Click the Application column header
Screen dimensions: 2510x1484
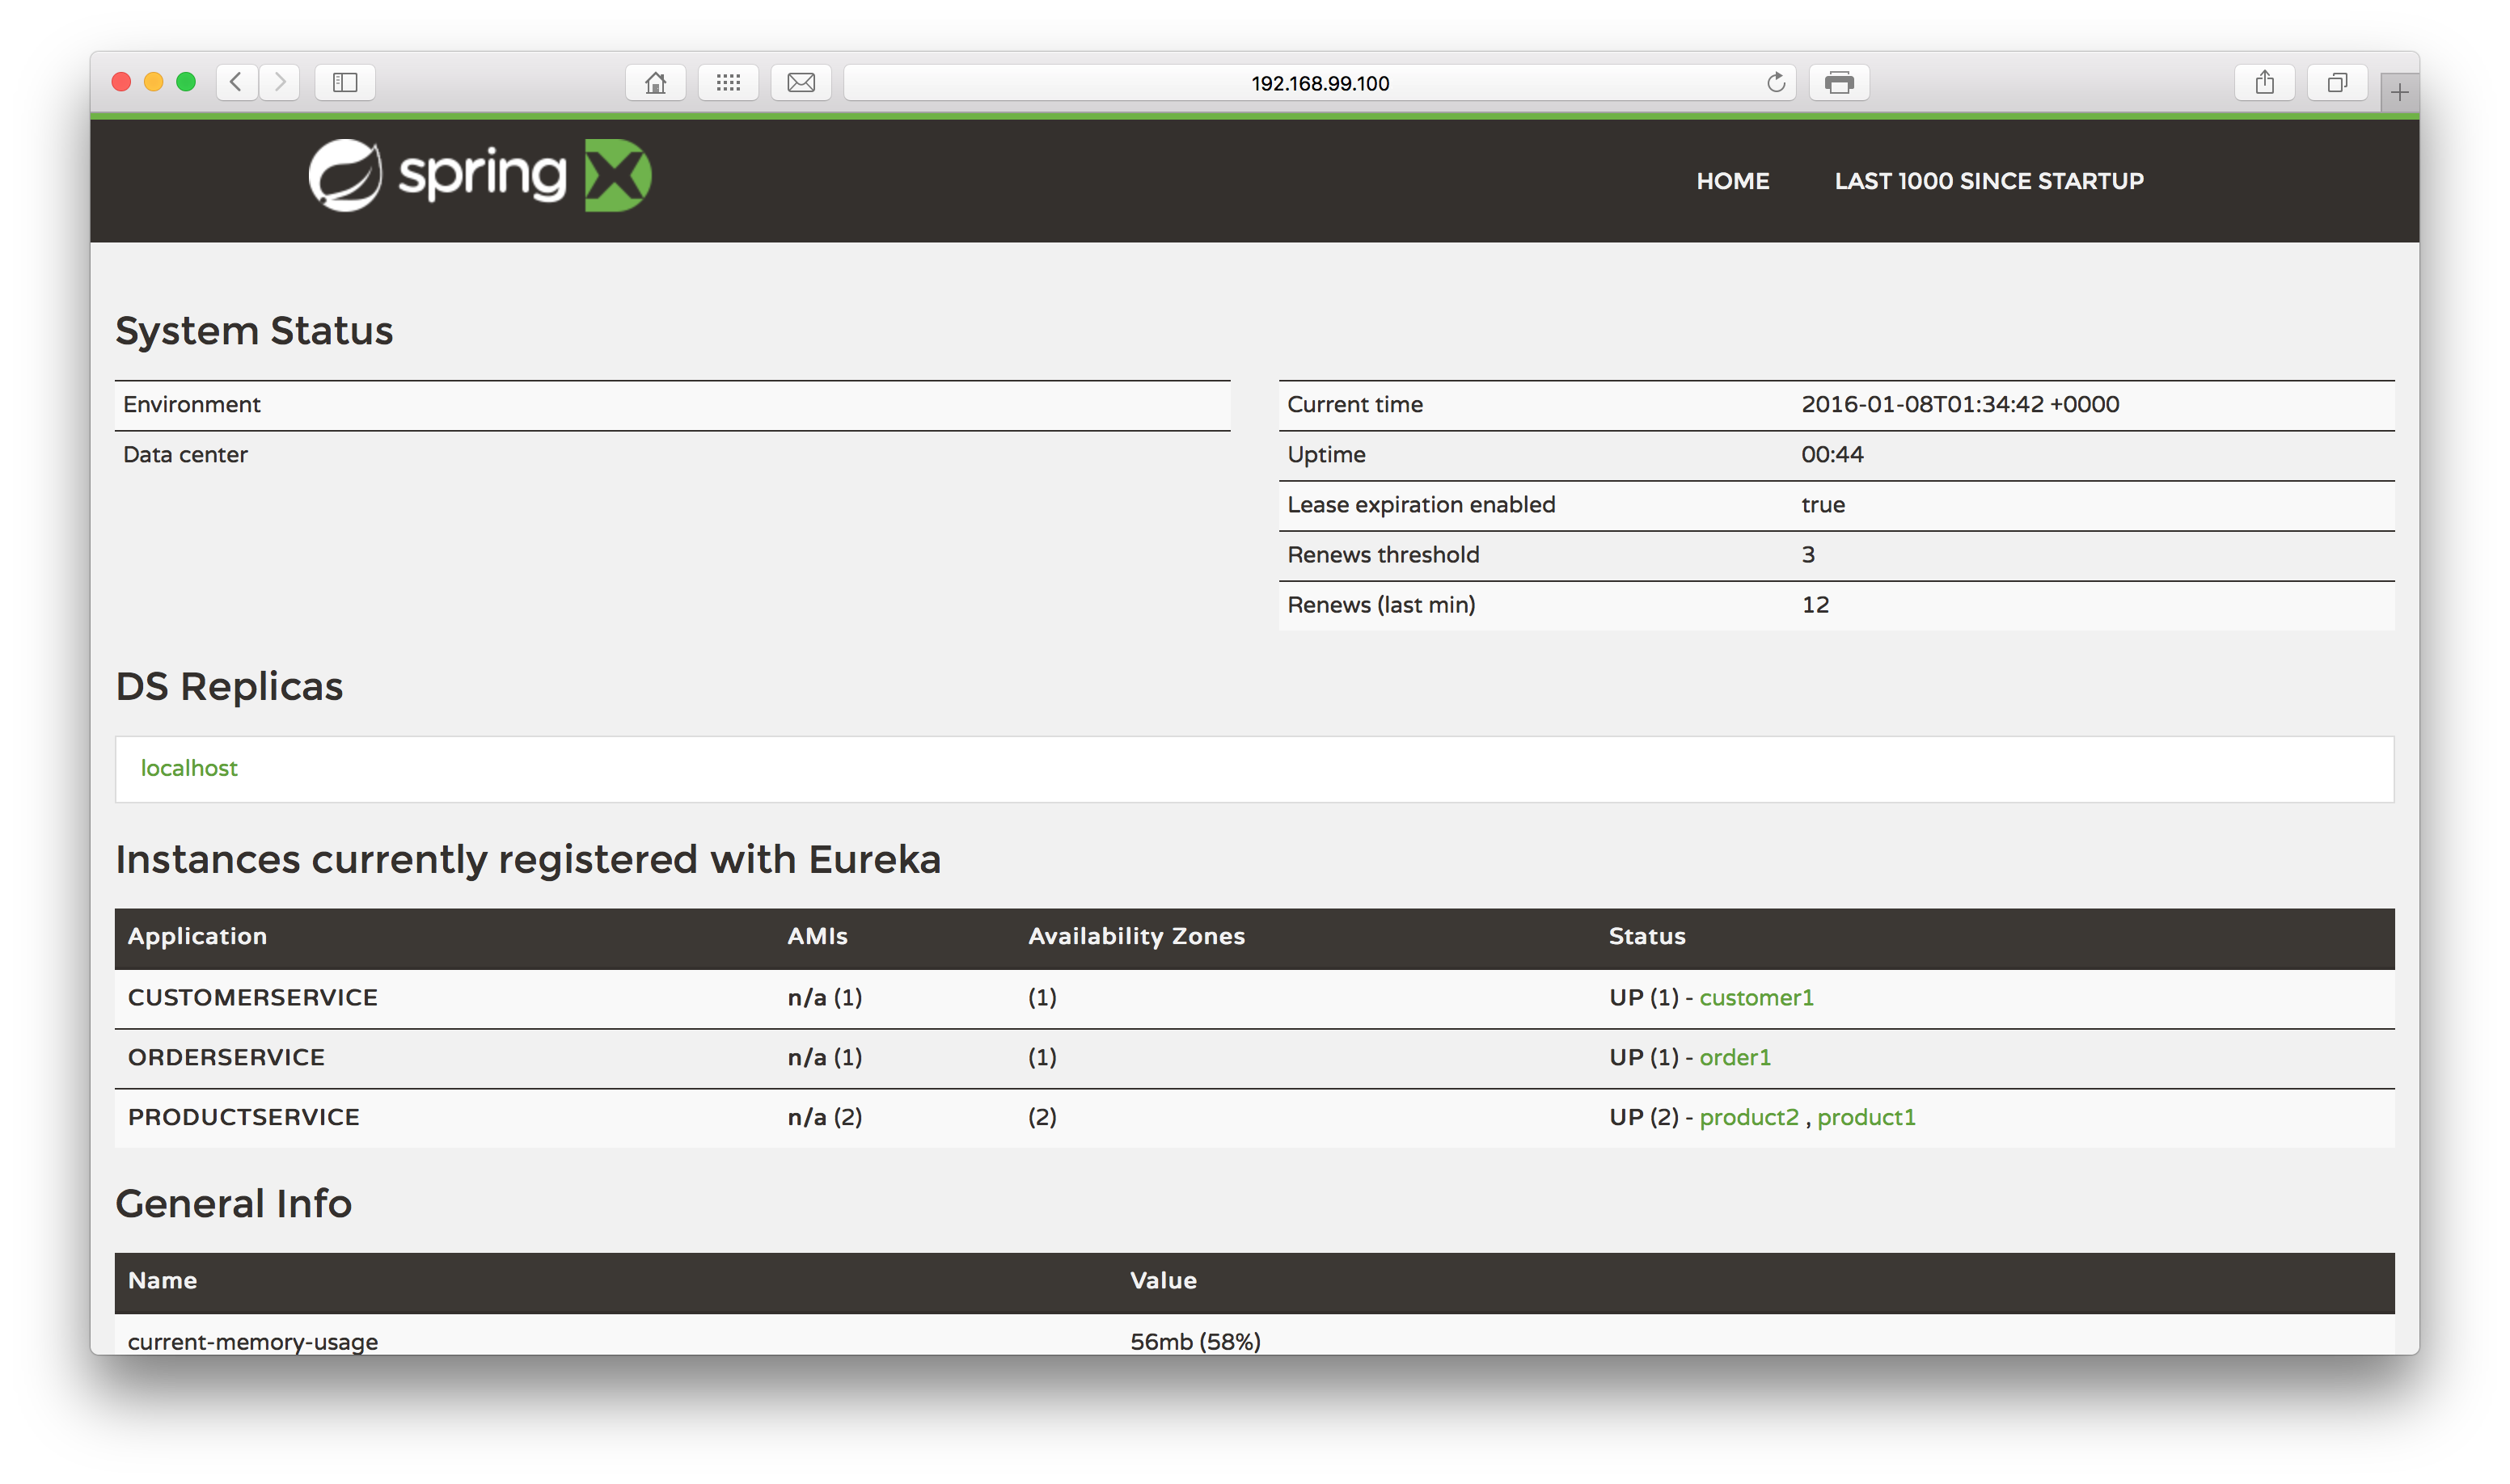(x=197, y=936)
